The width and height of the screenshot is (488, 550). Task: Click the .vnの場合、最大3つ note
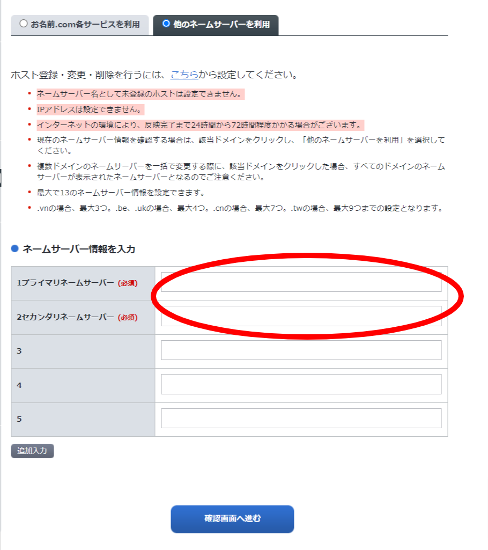click(x=240, y=208)
